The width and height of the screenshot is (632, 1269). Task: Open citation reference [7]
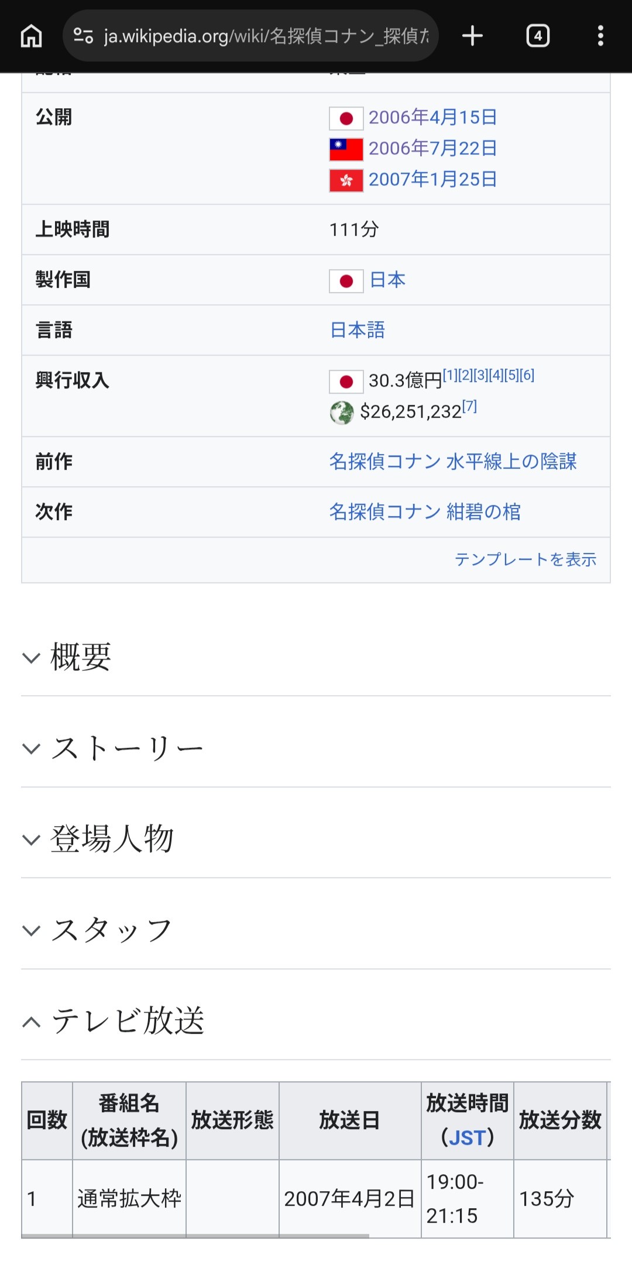click(469, 407)
